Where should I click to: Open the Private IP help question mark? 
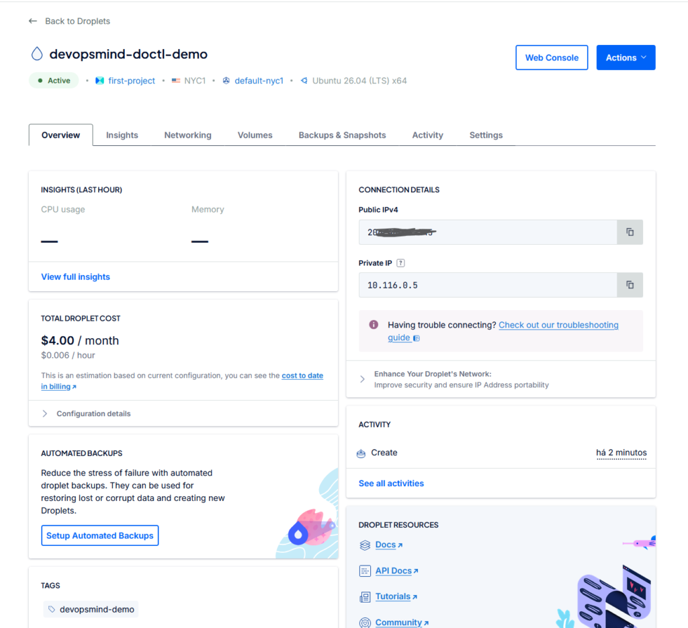[400, 263]
